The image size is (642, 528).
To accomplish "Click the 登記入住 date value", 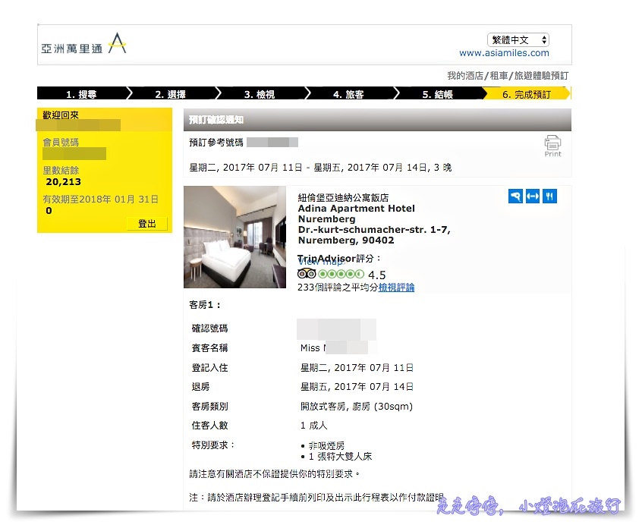I will [x=357, y=368].
